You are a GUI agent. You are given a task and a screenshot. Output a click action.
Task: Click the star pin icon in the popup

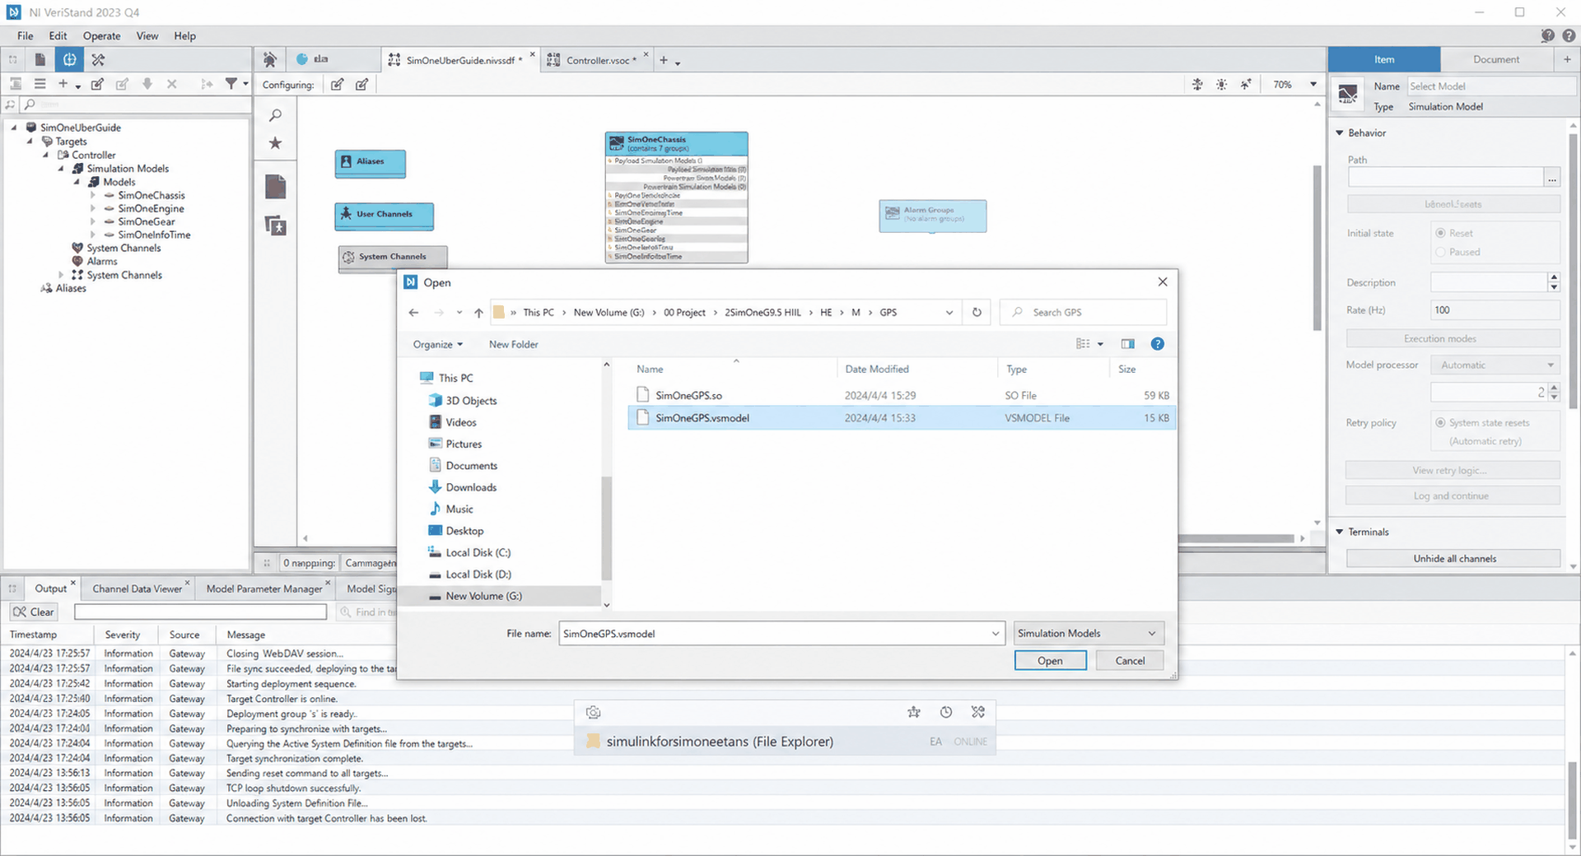(914, 713)
